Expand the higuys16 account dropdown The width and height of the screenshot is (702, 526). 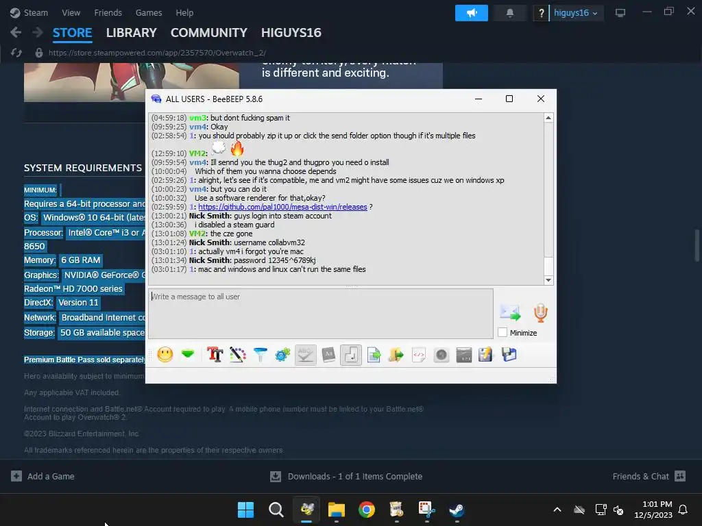click(576, 13)
